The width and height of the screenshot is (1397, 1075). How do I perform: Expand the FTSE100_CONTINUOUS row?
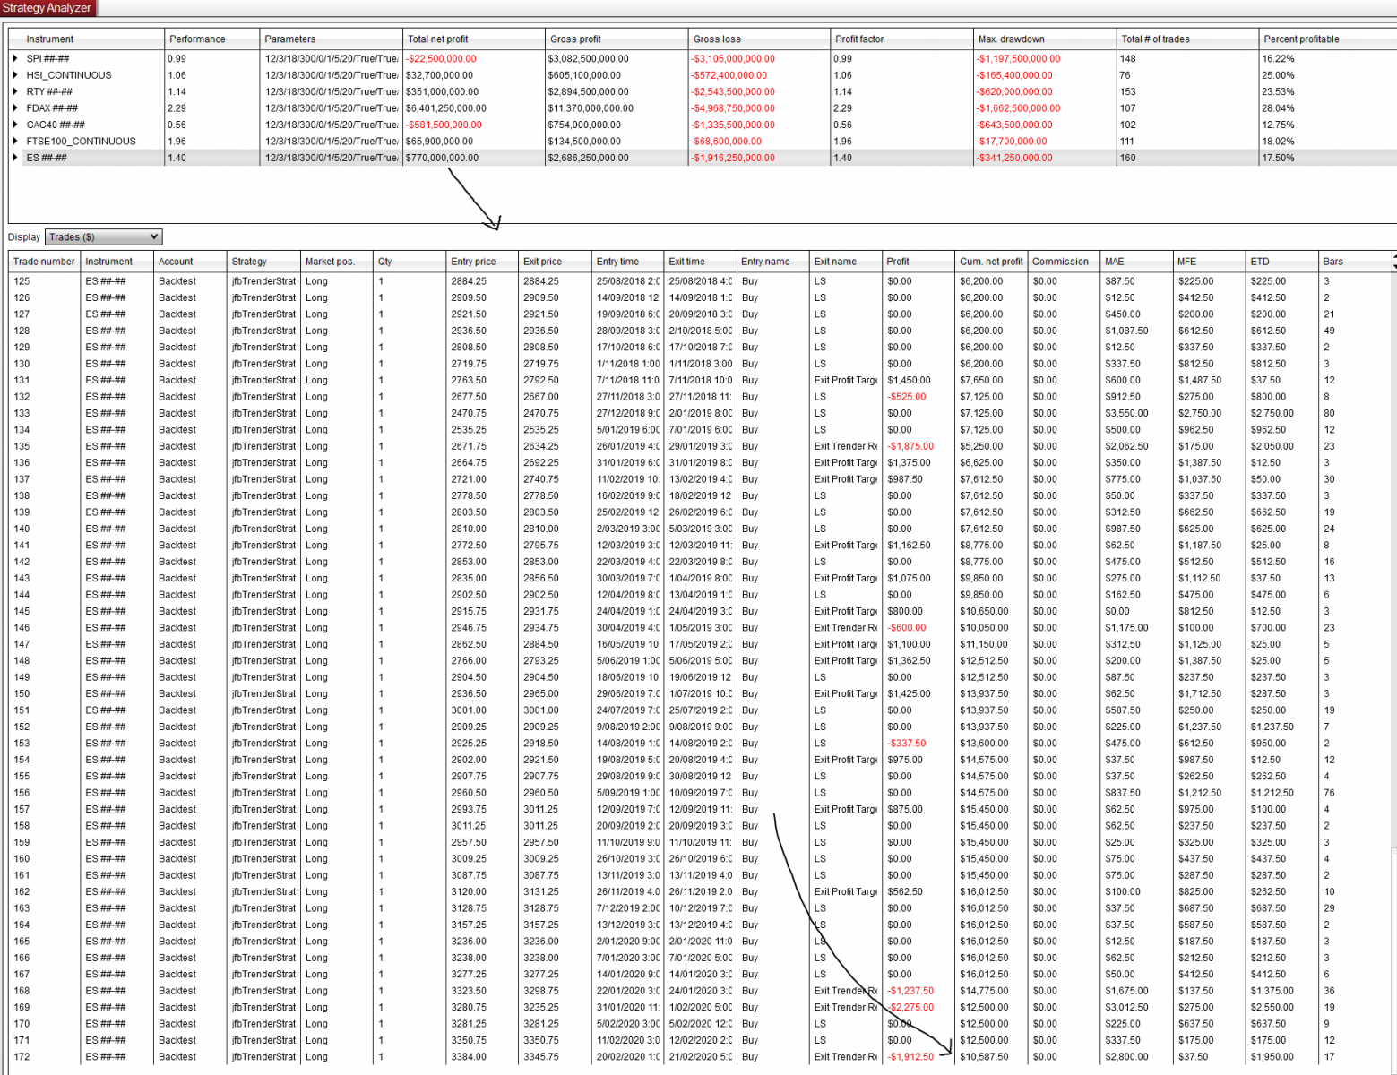[x=15, y=141]
